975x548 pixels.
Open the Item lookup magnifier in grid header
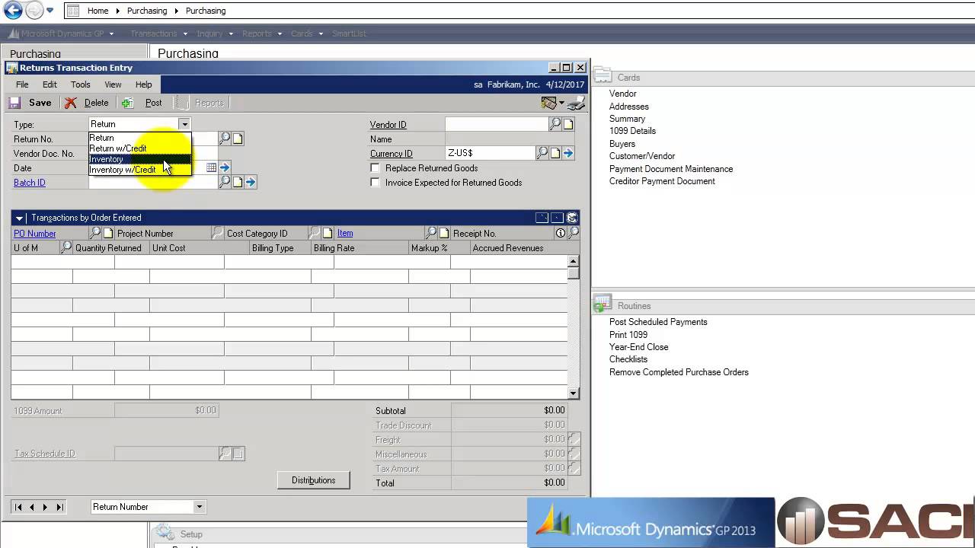click(x=432, y=233)
